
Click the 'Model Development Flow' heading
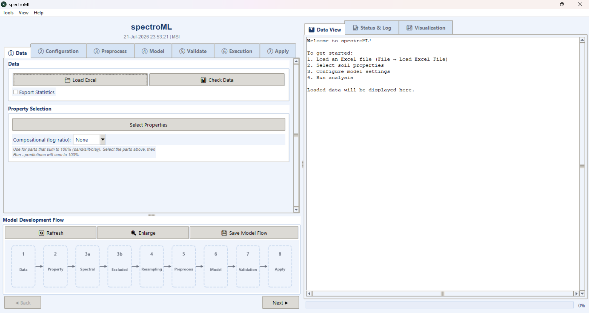pyautogui.click(x=33, y=220)
